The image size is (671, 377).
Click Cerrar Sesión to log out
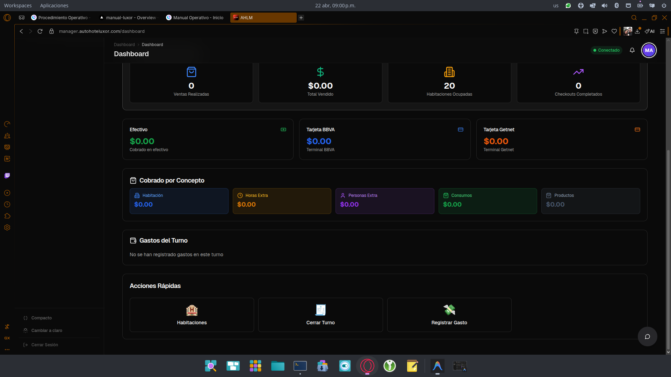pyautogui.click(x=41, y=345)
